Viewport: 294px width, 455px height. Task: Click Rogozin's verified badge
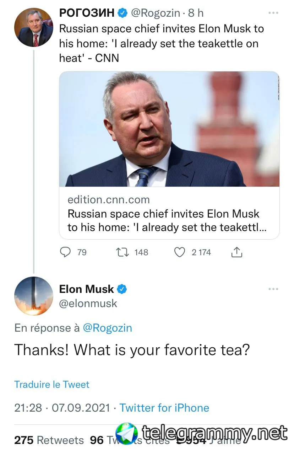coord(123,13)
